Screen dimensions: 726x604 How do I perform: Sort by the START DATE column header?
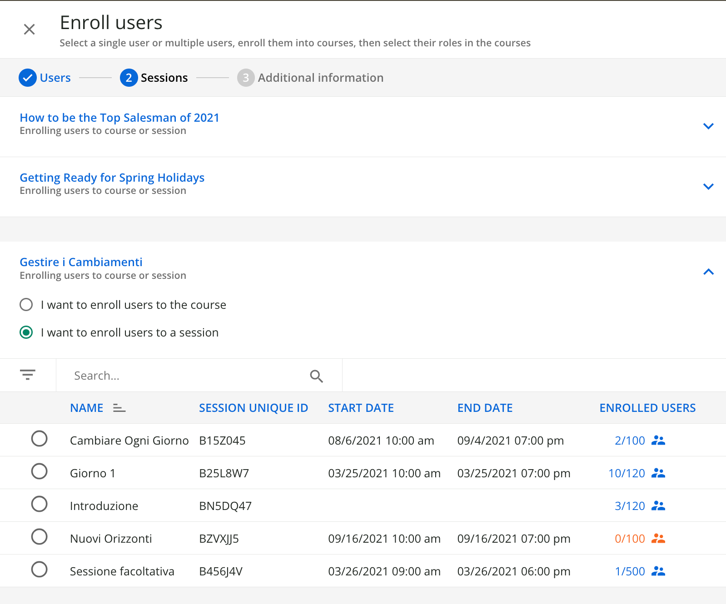[361, 408]
